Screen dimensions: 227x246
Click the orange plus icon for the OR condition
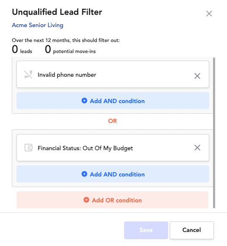point(86,200)
